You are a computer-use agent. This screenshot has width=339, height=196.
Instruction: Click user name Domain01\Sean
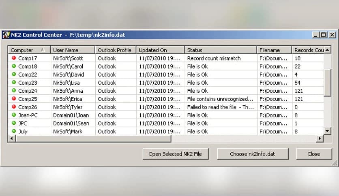coord(71,124)
